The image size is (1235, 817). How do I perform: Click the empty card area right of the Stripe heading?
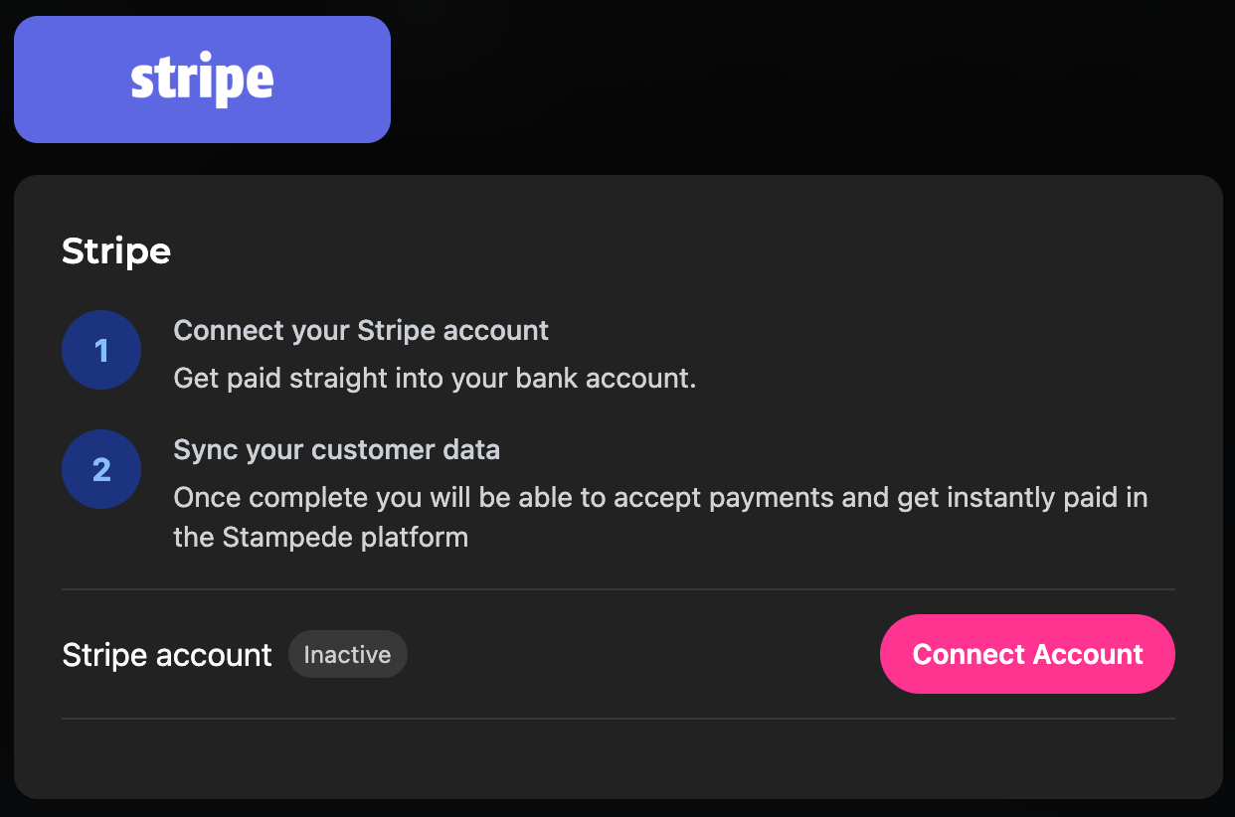696,251
